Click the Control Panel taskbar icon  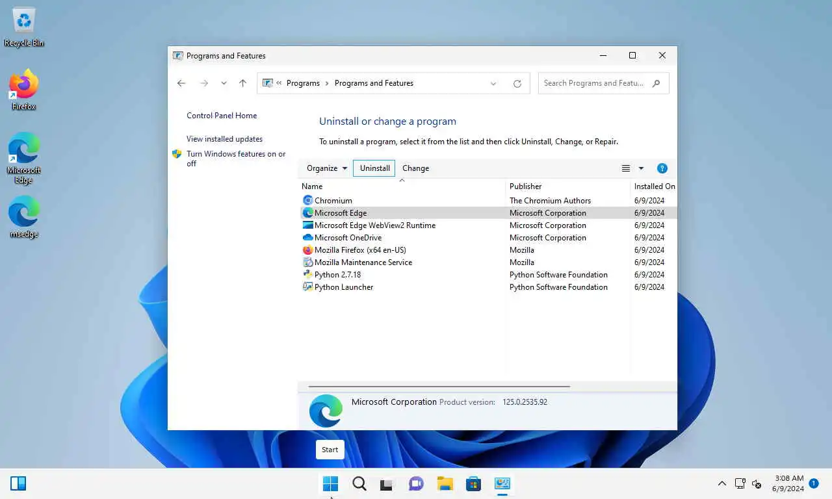coord(502,483)
